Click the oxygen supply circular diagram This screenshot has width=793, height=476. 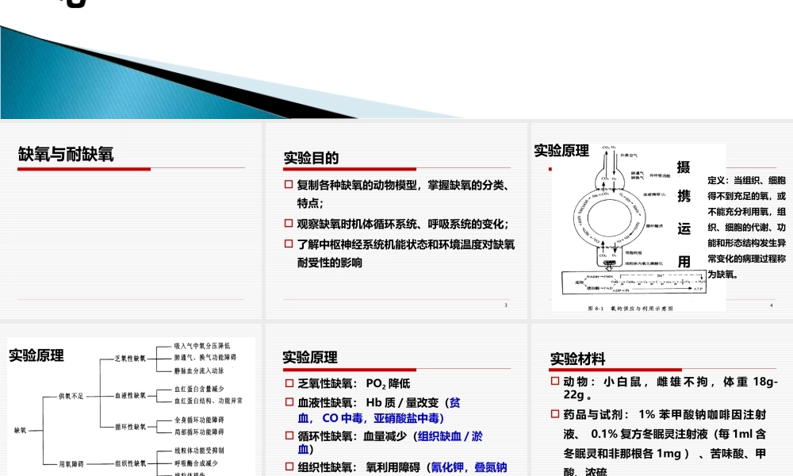[x=609, y=218]
